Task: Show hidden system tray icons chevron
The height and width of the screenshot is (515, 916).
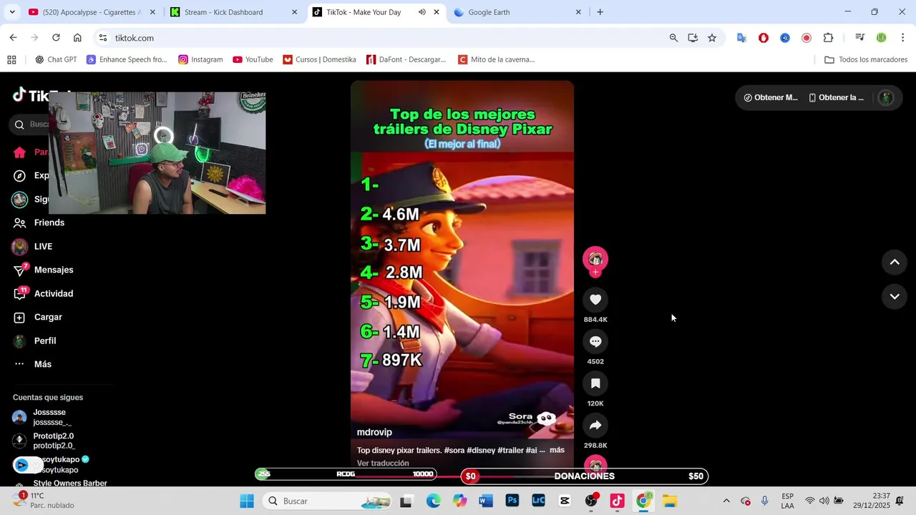Action: (x=726, y=501)
